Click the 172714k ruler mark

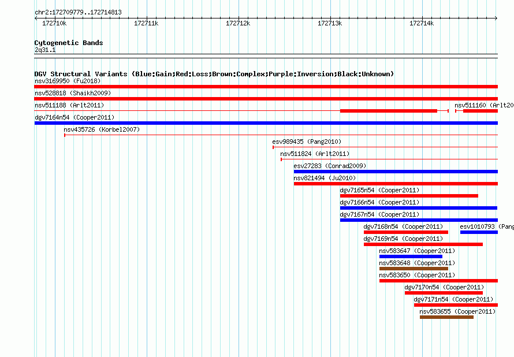[x=422, y=23]
